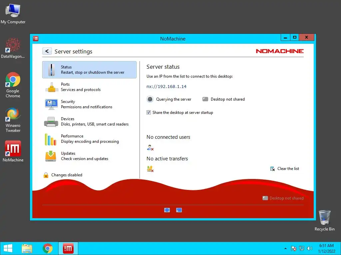Screen dimensions: 341x255
Task: Click the blue shrink-window icon in footer
Action: (x=179, y=210)
